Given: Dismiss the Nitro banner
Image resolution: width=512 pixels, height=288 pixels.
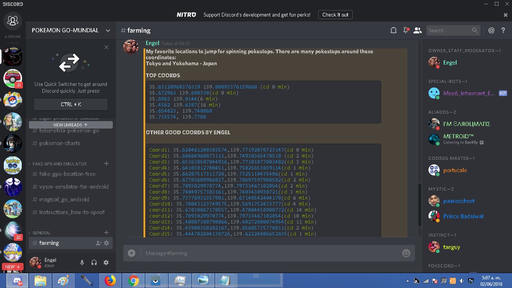Looking at the screenshot, I should [505, 15].
